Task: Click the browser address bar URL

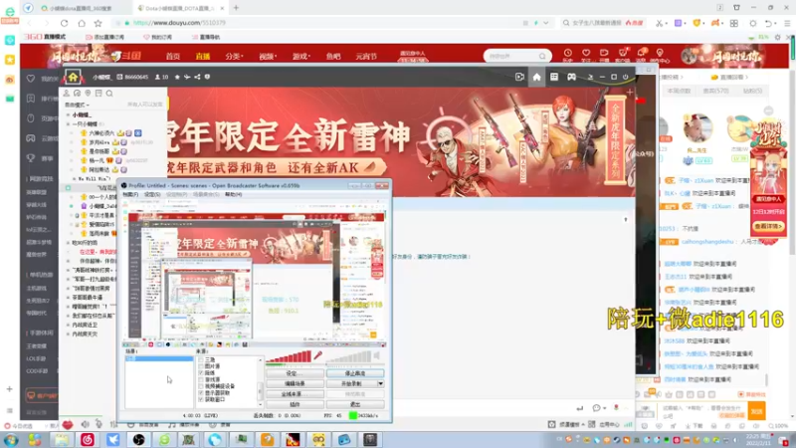Action: [179, 23]
